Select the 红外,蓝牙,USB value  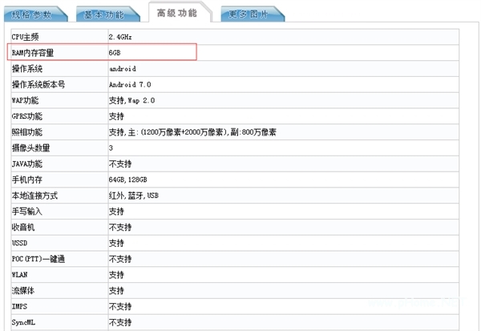pyautogui.click(x=134, y=196)
